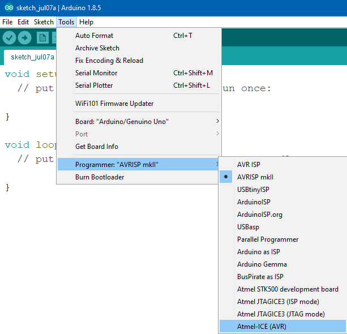Open the Sketch menu

[x=44, y=22]
